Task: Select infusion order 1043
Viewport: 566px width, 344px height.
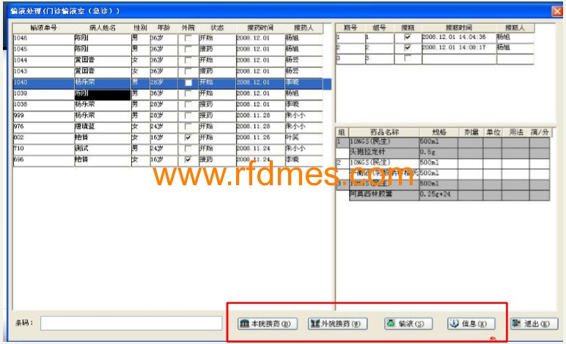Action: [x=168, y=71]
